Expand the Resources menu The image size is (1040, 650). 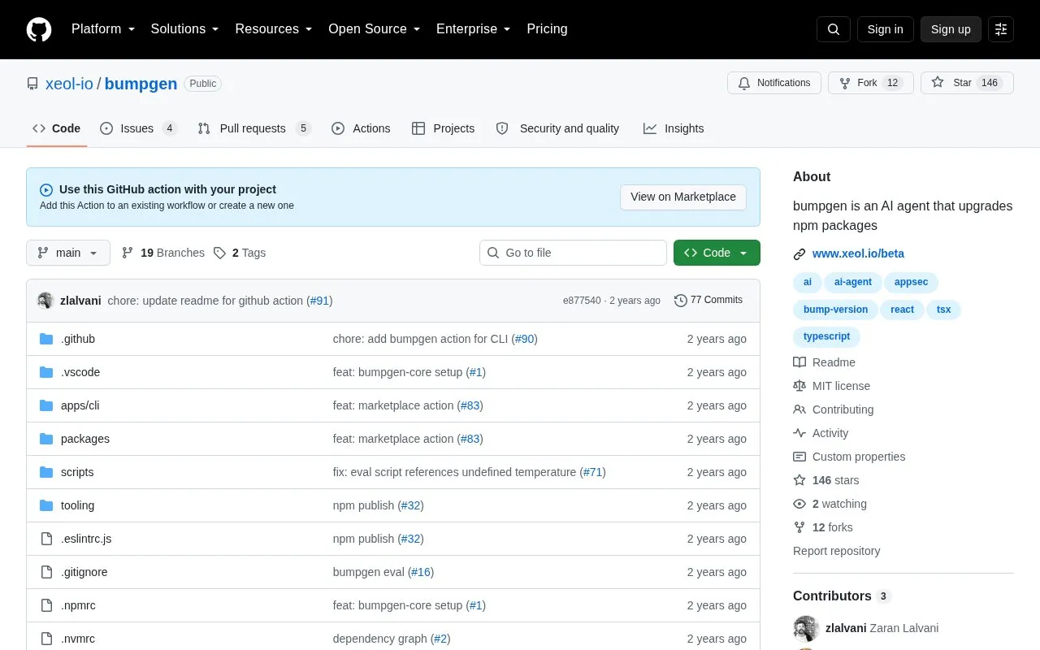click(x=274, y=29)
